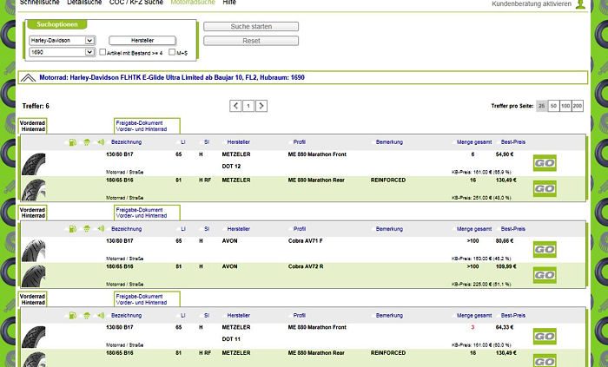Go to previous results page arrow
The height and width of the screenshot is (367, 608).
pos(235,106)
